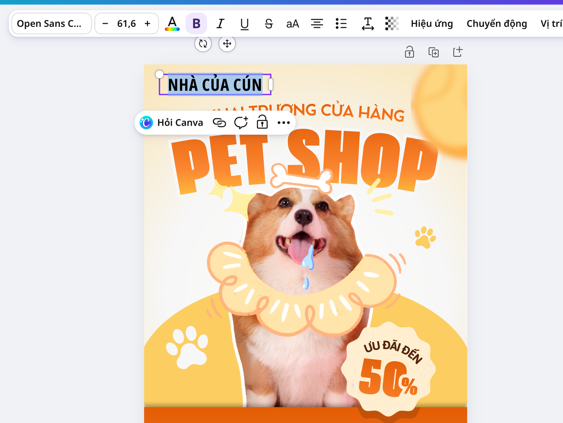Image resolution: width=563 pixels, height=423 pixels.
Task: Select the small yellow paw print graphic
Action: (x=425, y=237)
